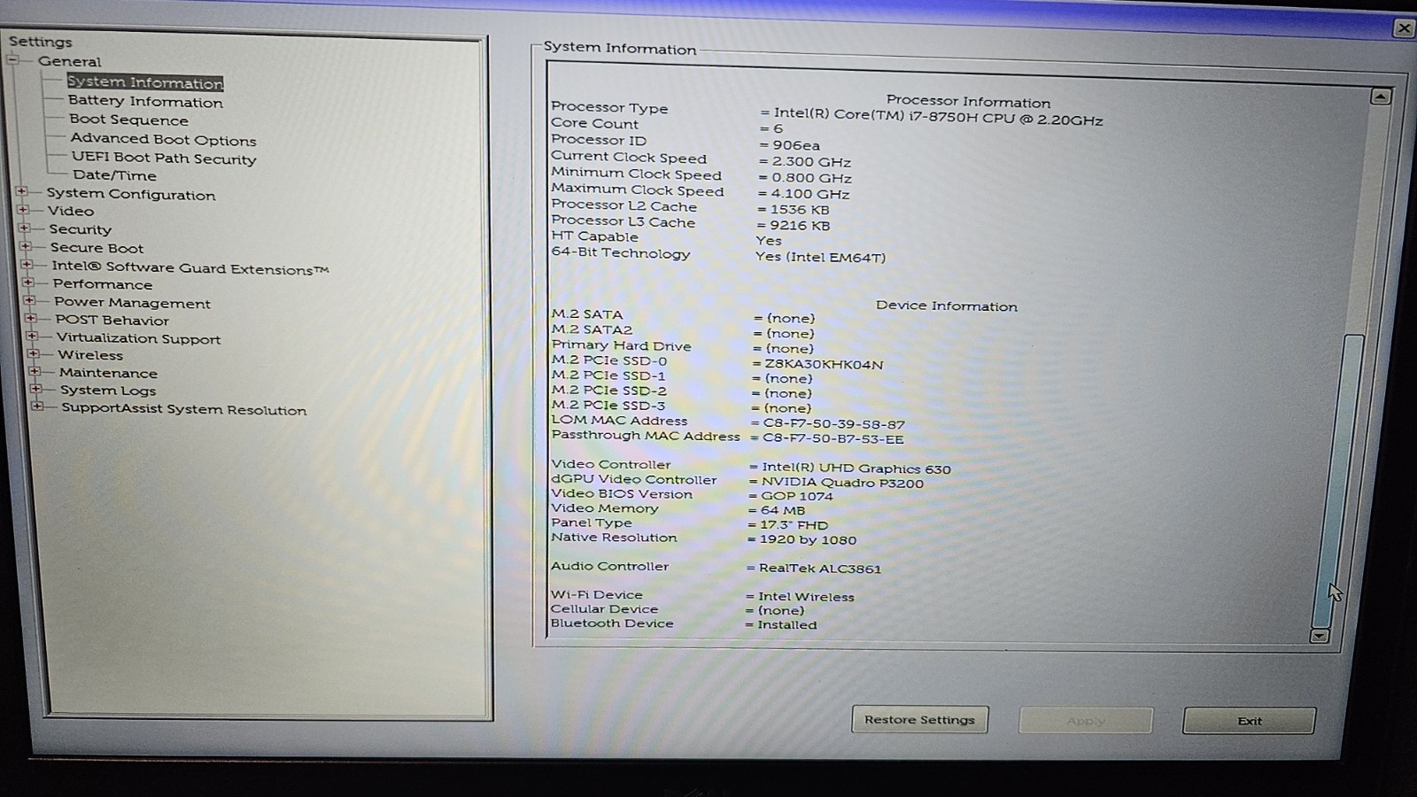Expand the Performance node
Image resolution: width=1417 pixels, height=797 pixels.
[x=27, y=282]
